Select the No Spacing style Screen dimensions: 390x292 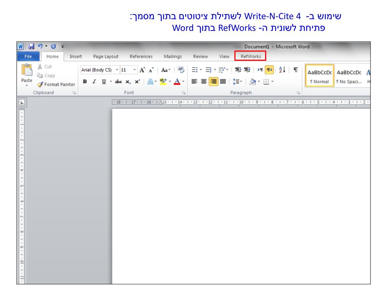349,76
